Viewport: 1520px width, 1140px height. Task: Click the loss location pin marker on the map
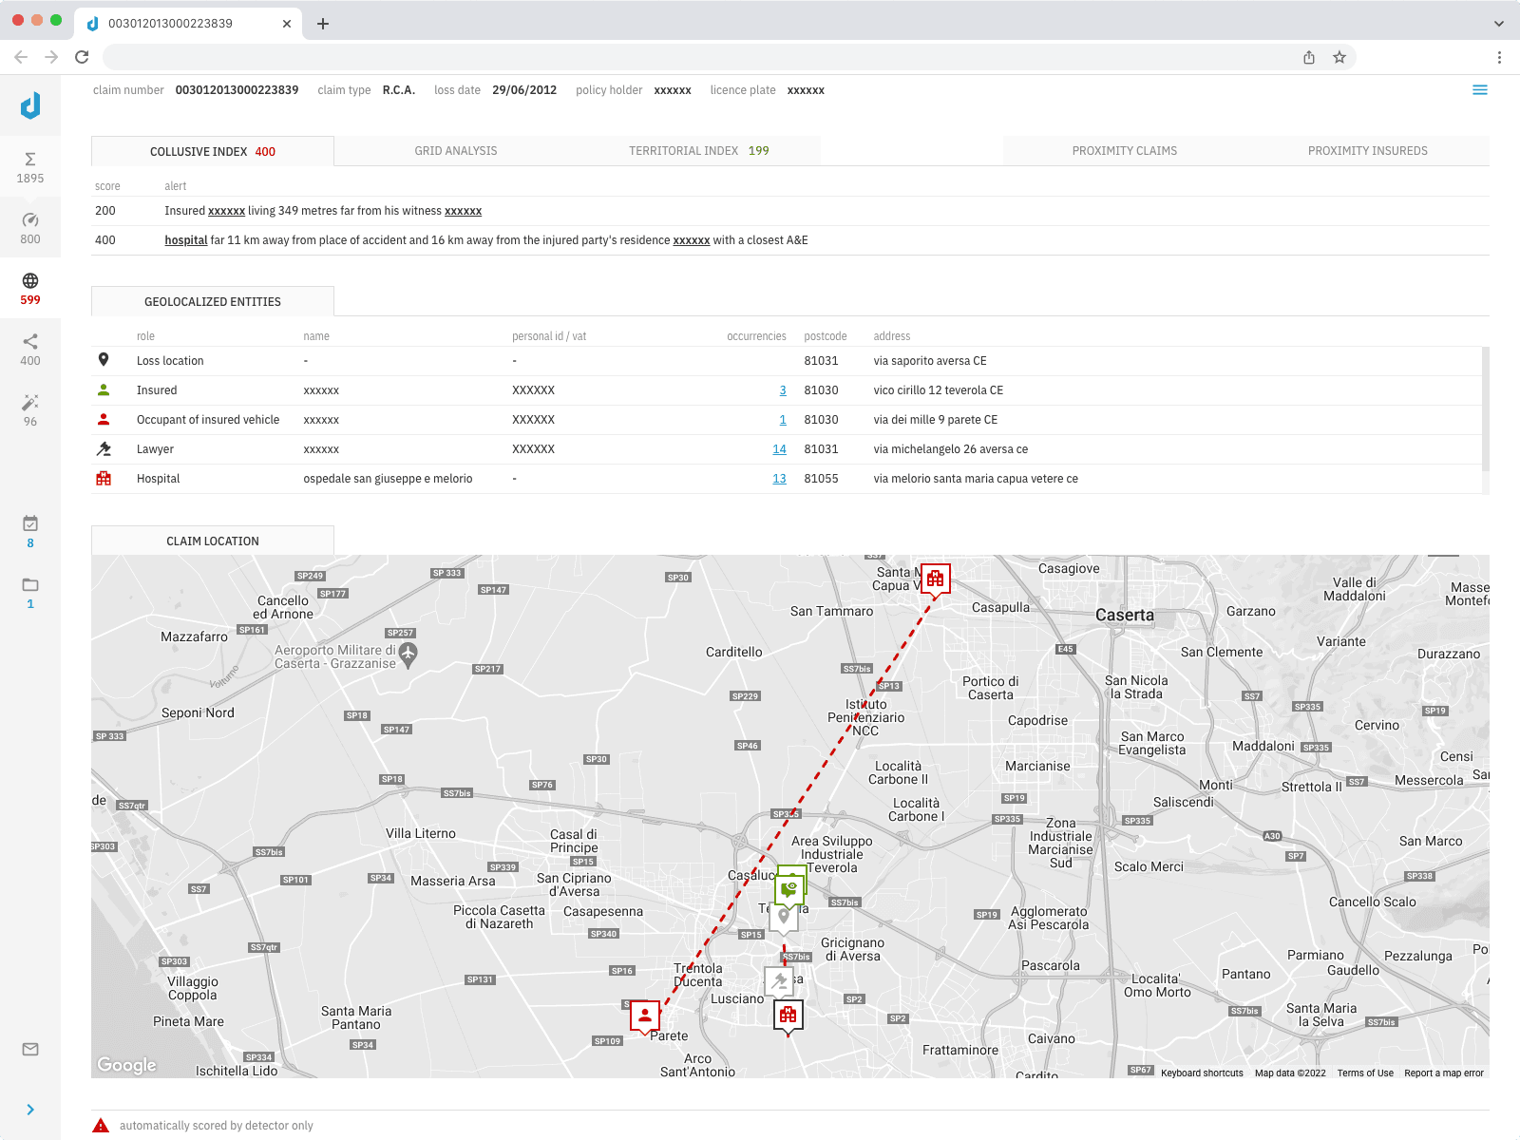784,917
